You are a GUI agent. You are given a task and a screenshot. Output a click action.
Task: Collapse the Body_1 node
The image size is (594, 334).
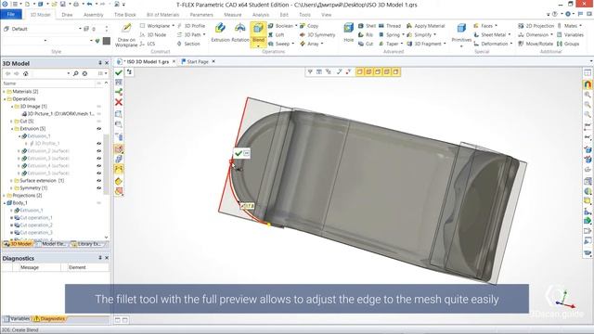5,203
